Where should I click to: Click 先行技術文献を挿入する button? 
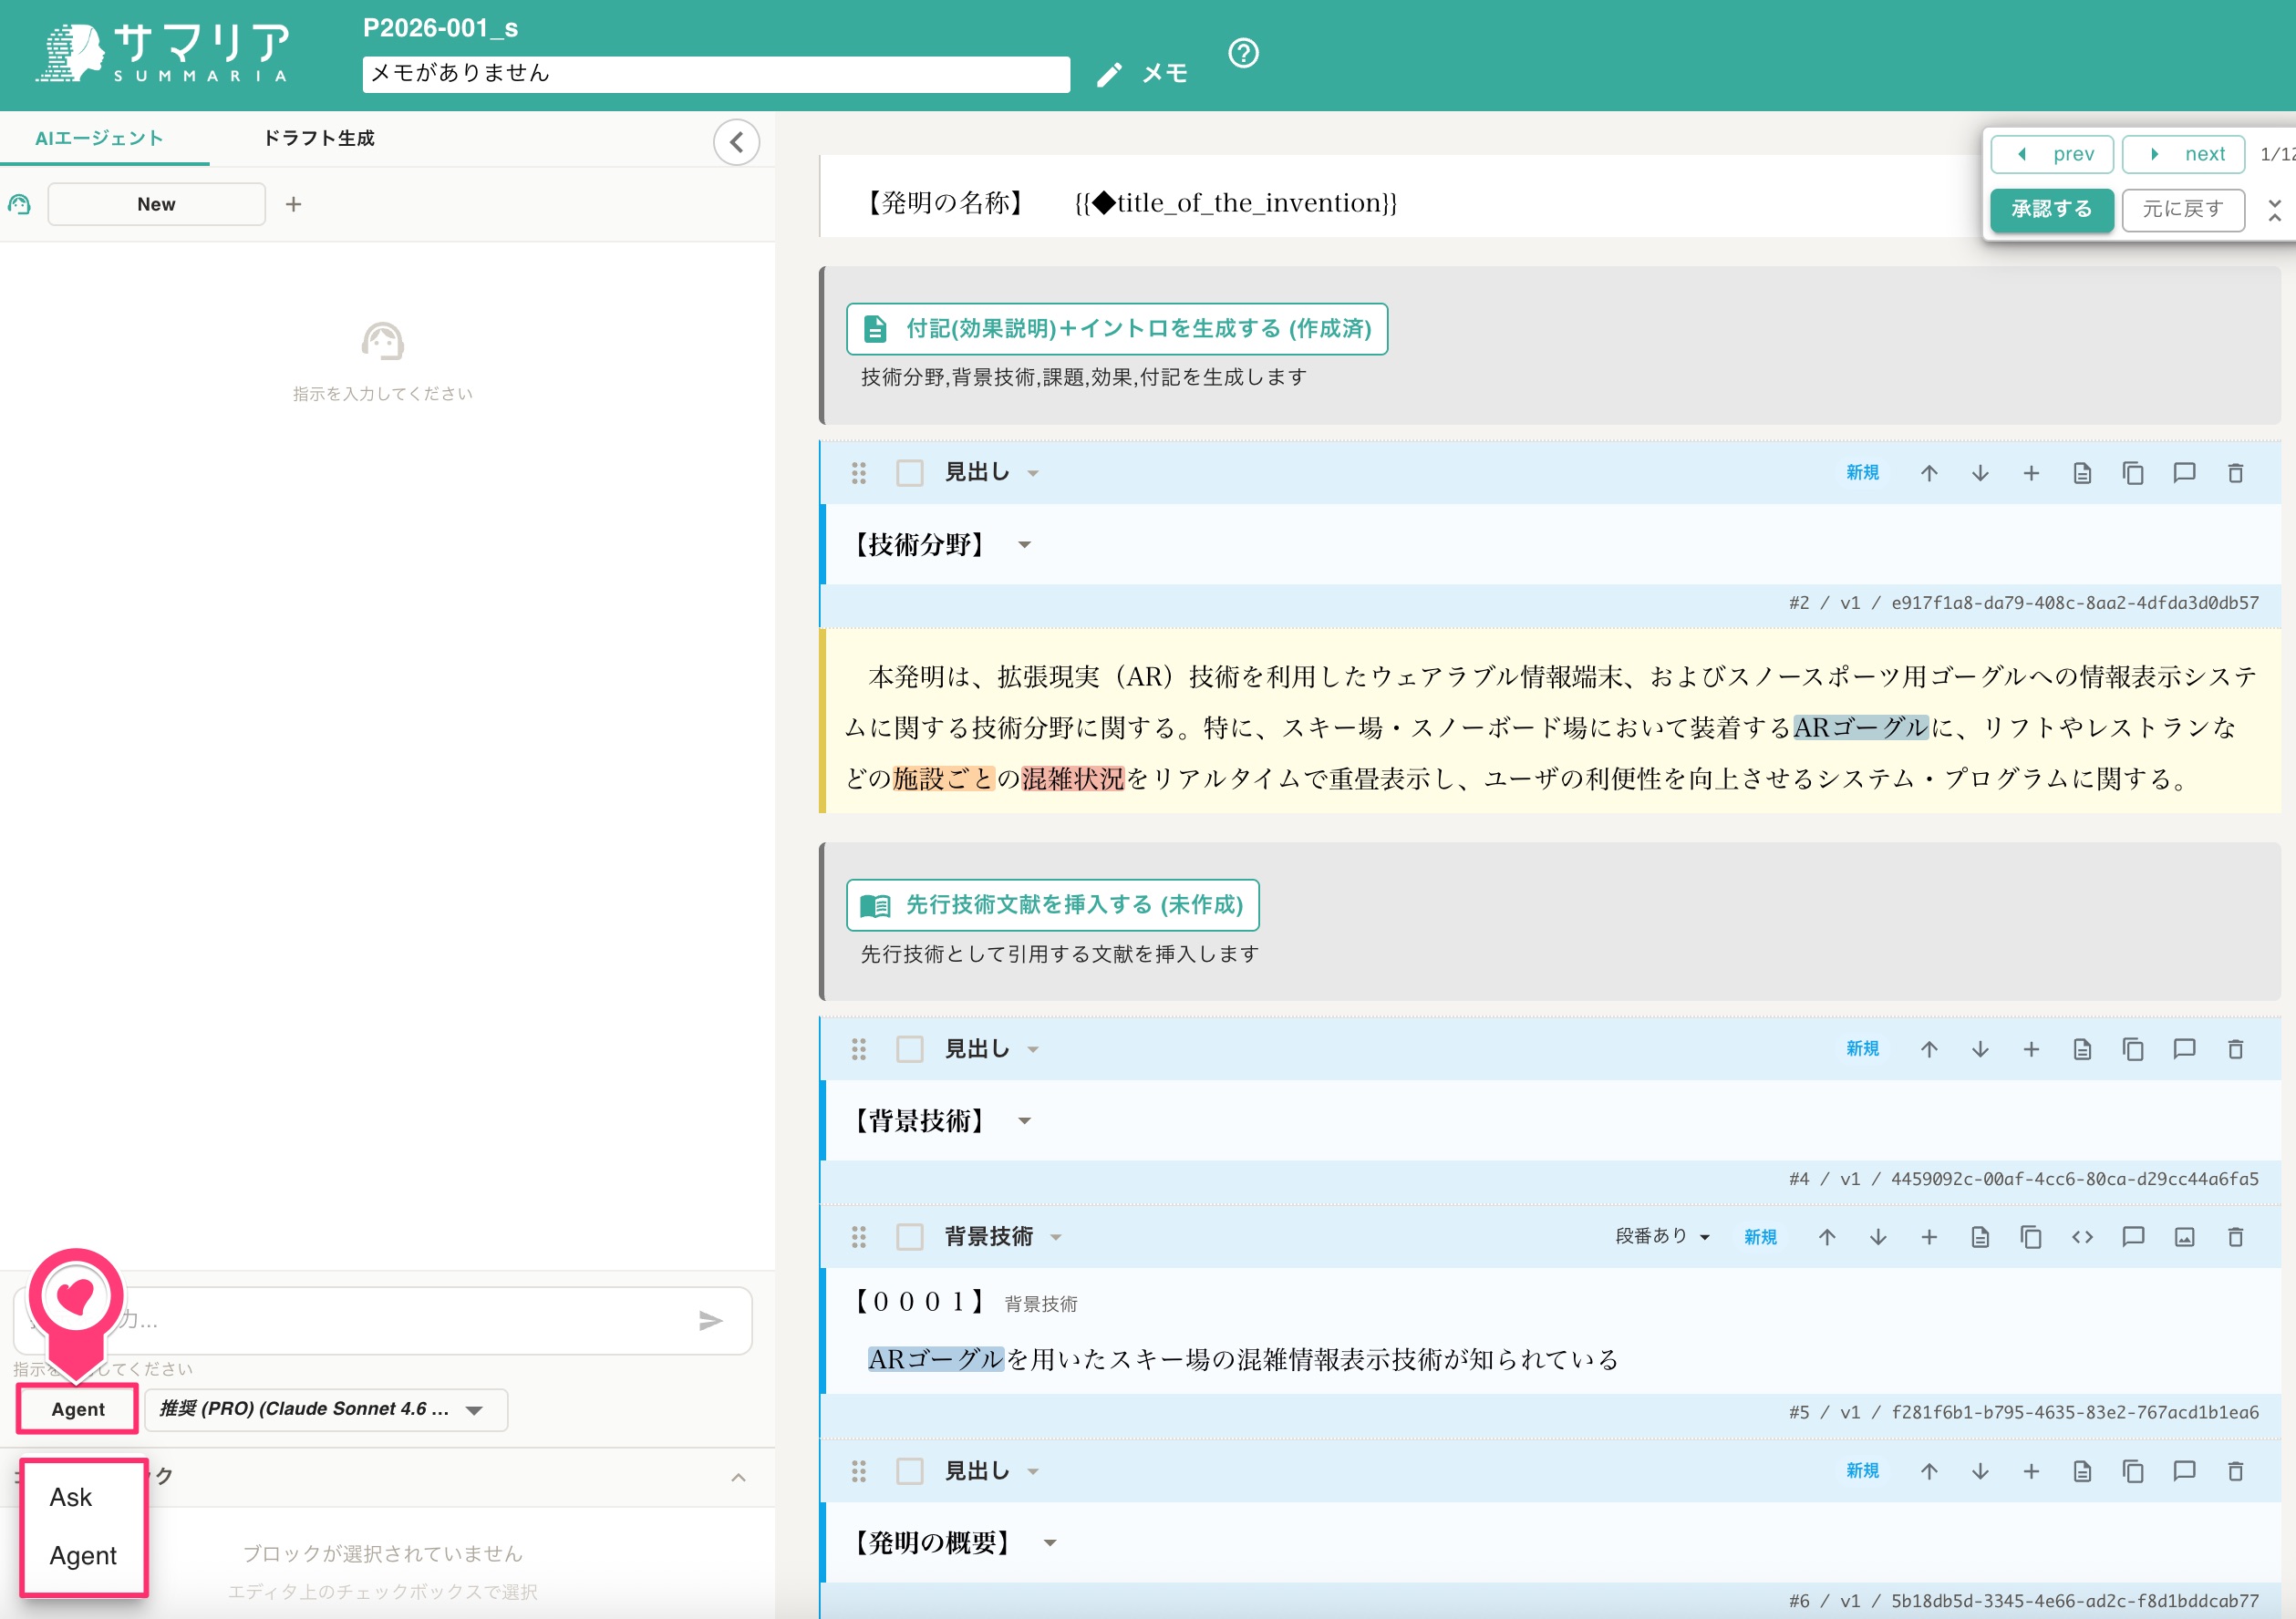1052,905
